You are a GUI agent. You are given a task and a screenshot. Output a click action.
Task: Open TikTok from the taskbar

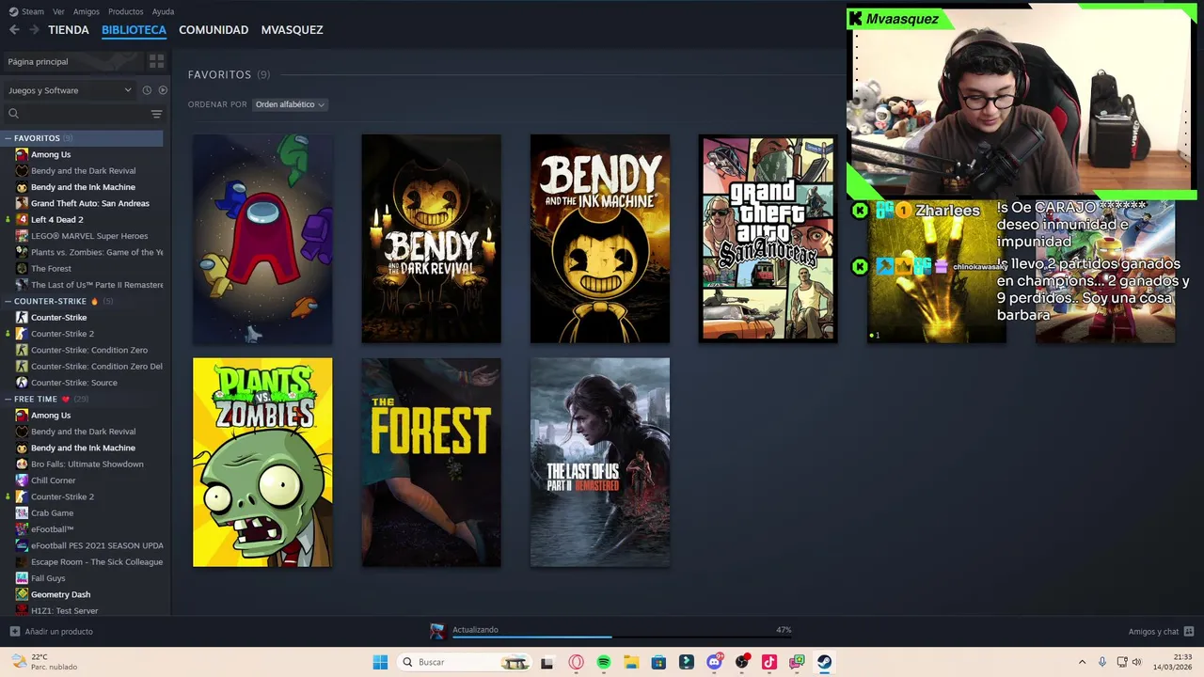point(769,662)
